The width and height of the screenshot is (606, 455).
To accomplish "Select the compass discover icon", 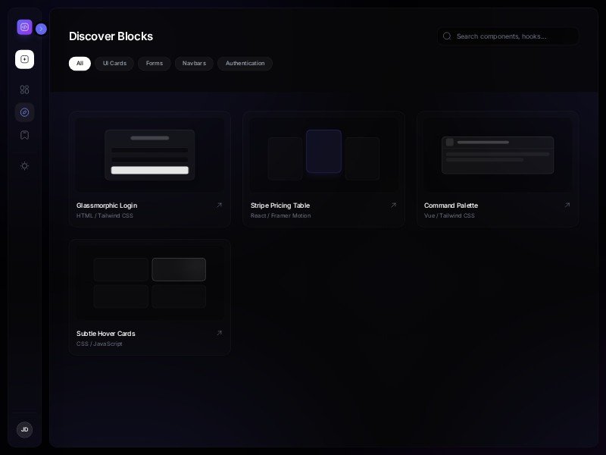I will (x=24, y=112).
